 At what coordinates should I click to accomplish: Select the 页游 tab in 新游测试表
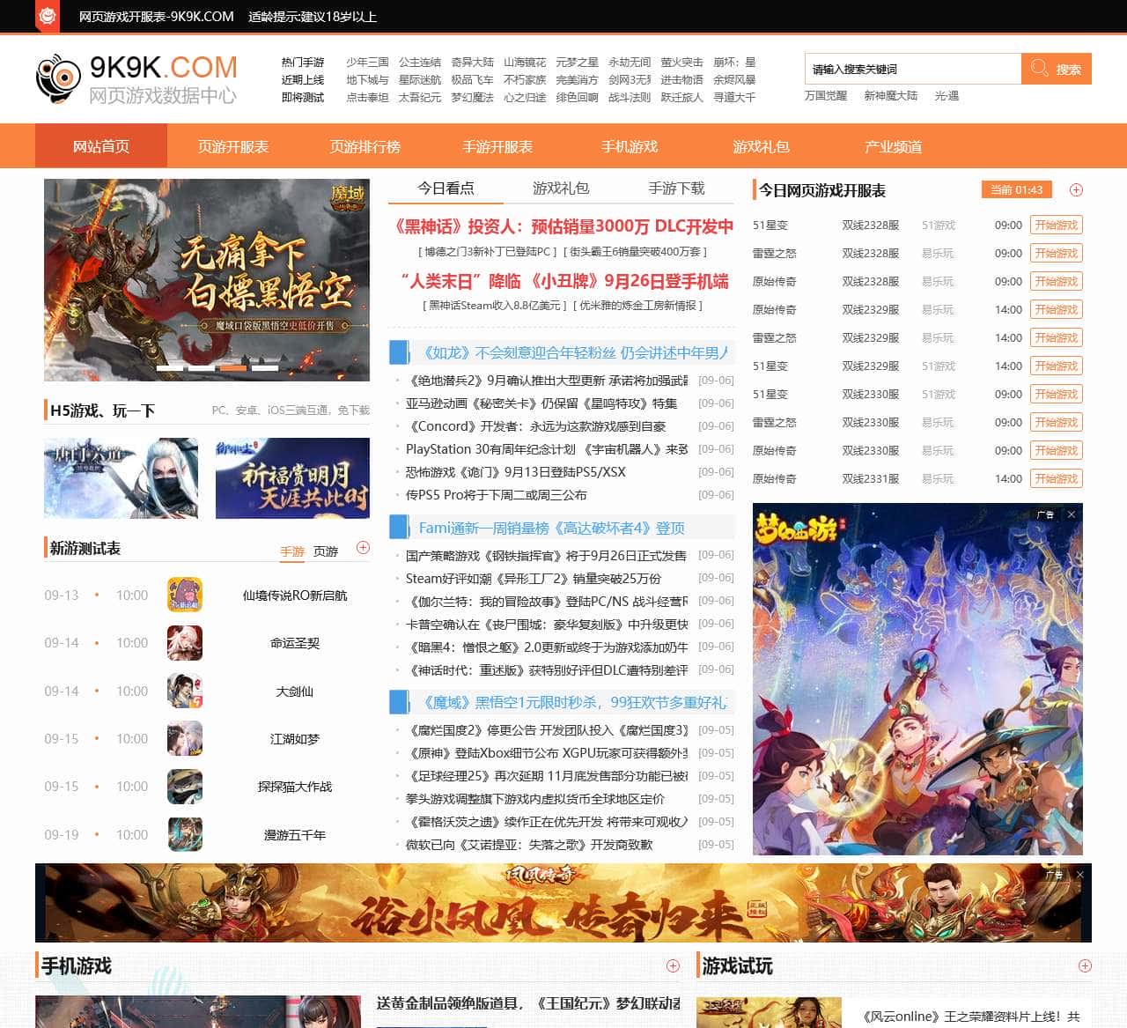click(326, 551)
